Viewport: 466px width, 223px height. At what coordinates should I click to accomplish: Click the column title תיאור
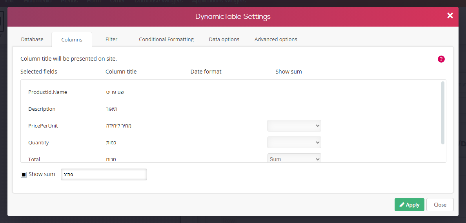pyautogui.click(x=112, y=109)
